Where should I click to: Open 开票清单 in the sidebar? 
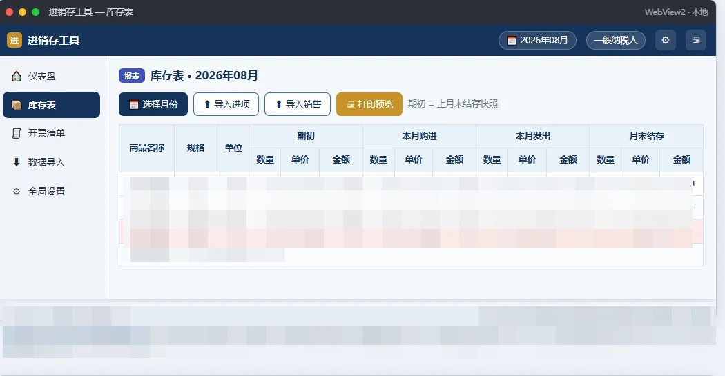point(51,133)
